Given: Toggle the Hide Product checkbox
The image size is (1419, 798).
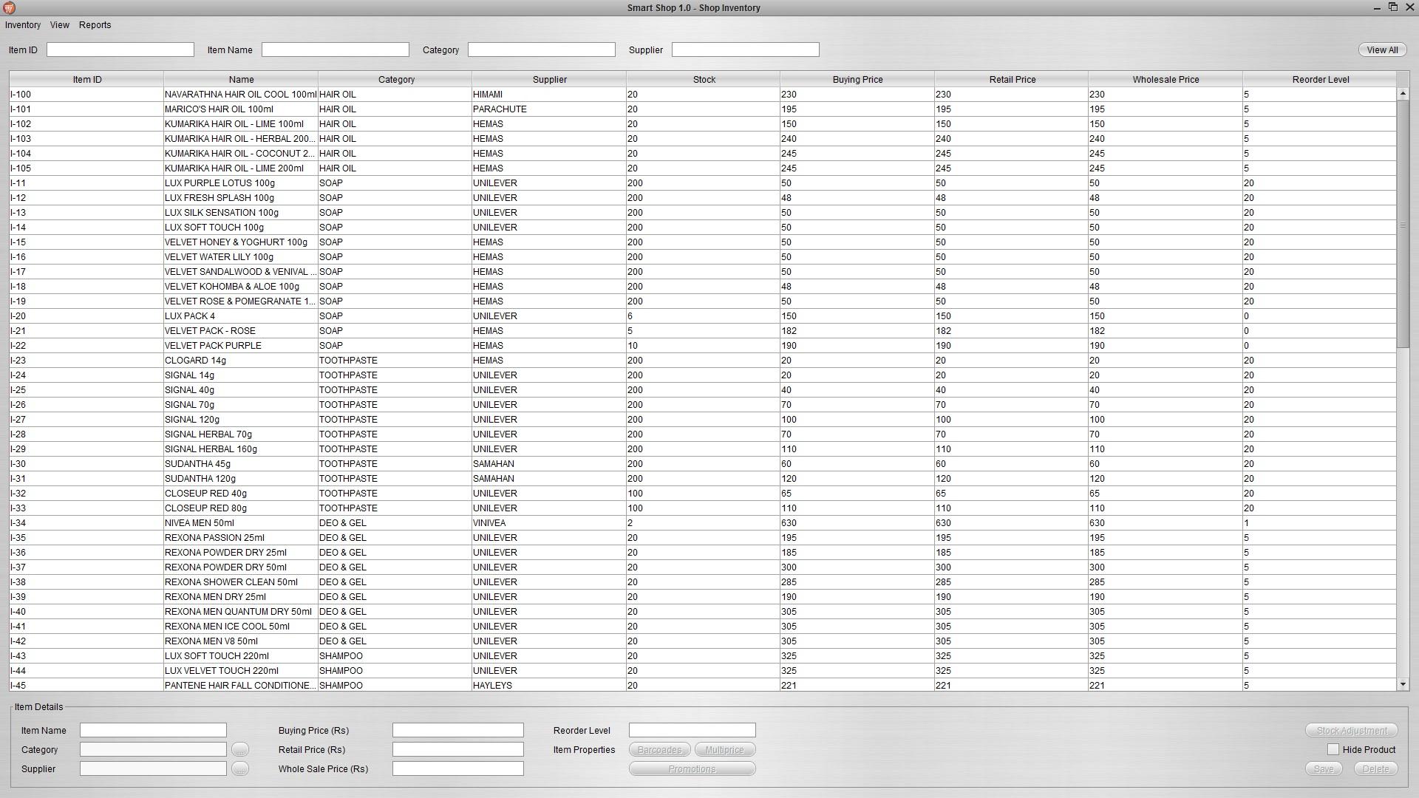Looking at the screenshot, I should 1333,749.
